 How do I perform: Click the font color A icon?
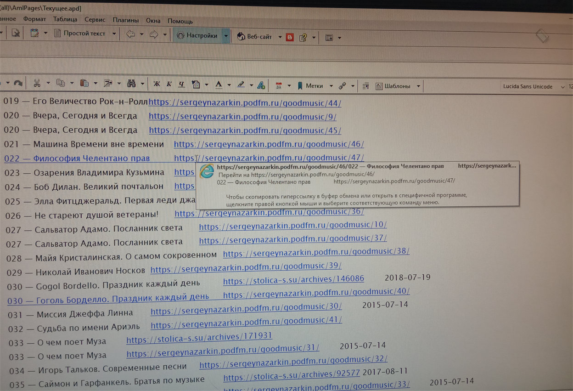point(219,85)
